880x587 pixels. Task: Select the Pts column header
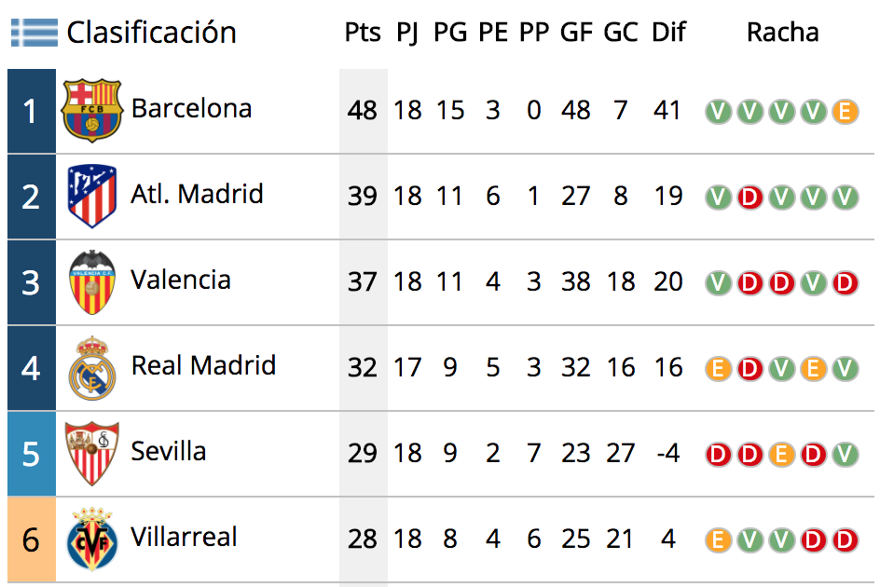(x=363, y=32)
